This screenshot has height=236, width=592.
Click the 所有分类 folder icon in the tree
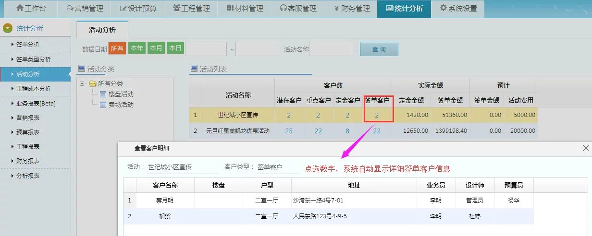(x=92, y=84)
